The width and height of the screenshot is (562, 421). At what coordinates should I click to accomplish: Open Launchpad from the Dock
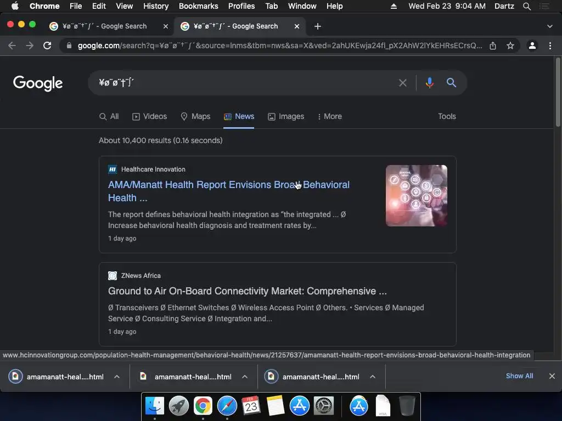pos(179,406)
